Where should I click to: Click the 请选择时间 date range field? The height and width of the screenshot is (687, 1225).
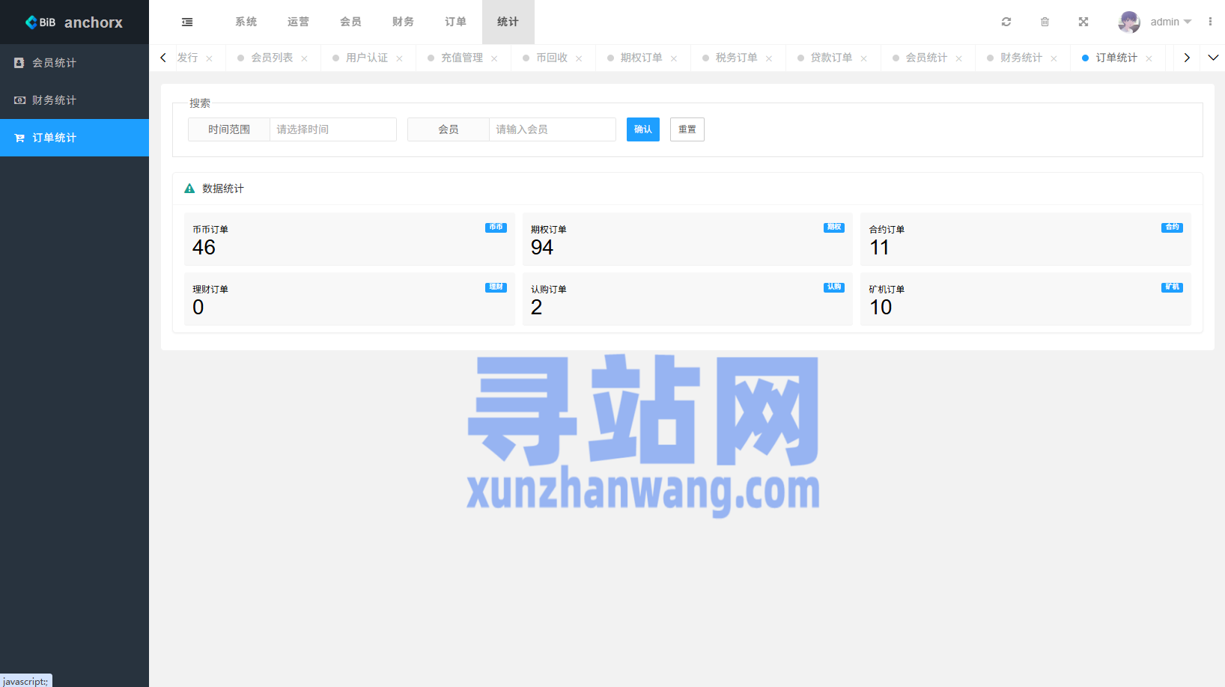[x=332, y=129]
